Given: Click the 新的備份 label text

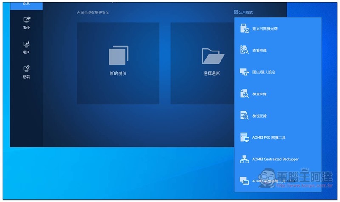Looking at the screenshot, I should pos(118,73).
